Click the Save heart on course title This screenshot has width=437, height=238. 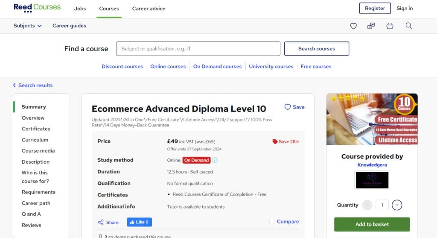(294, 107)
